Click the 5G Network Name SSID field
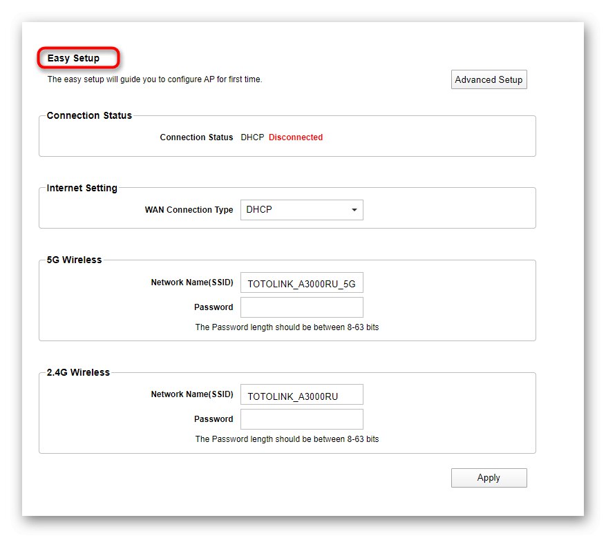 (301, 282)
